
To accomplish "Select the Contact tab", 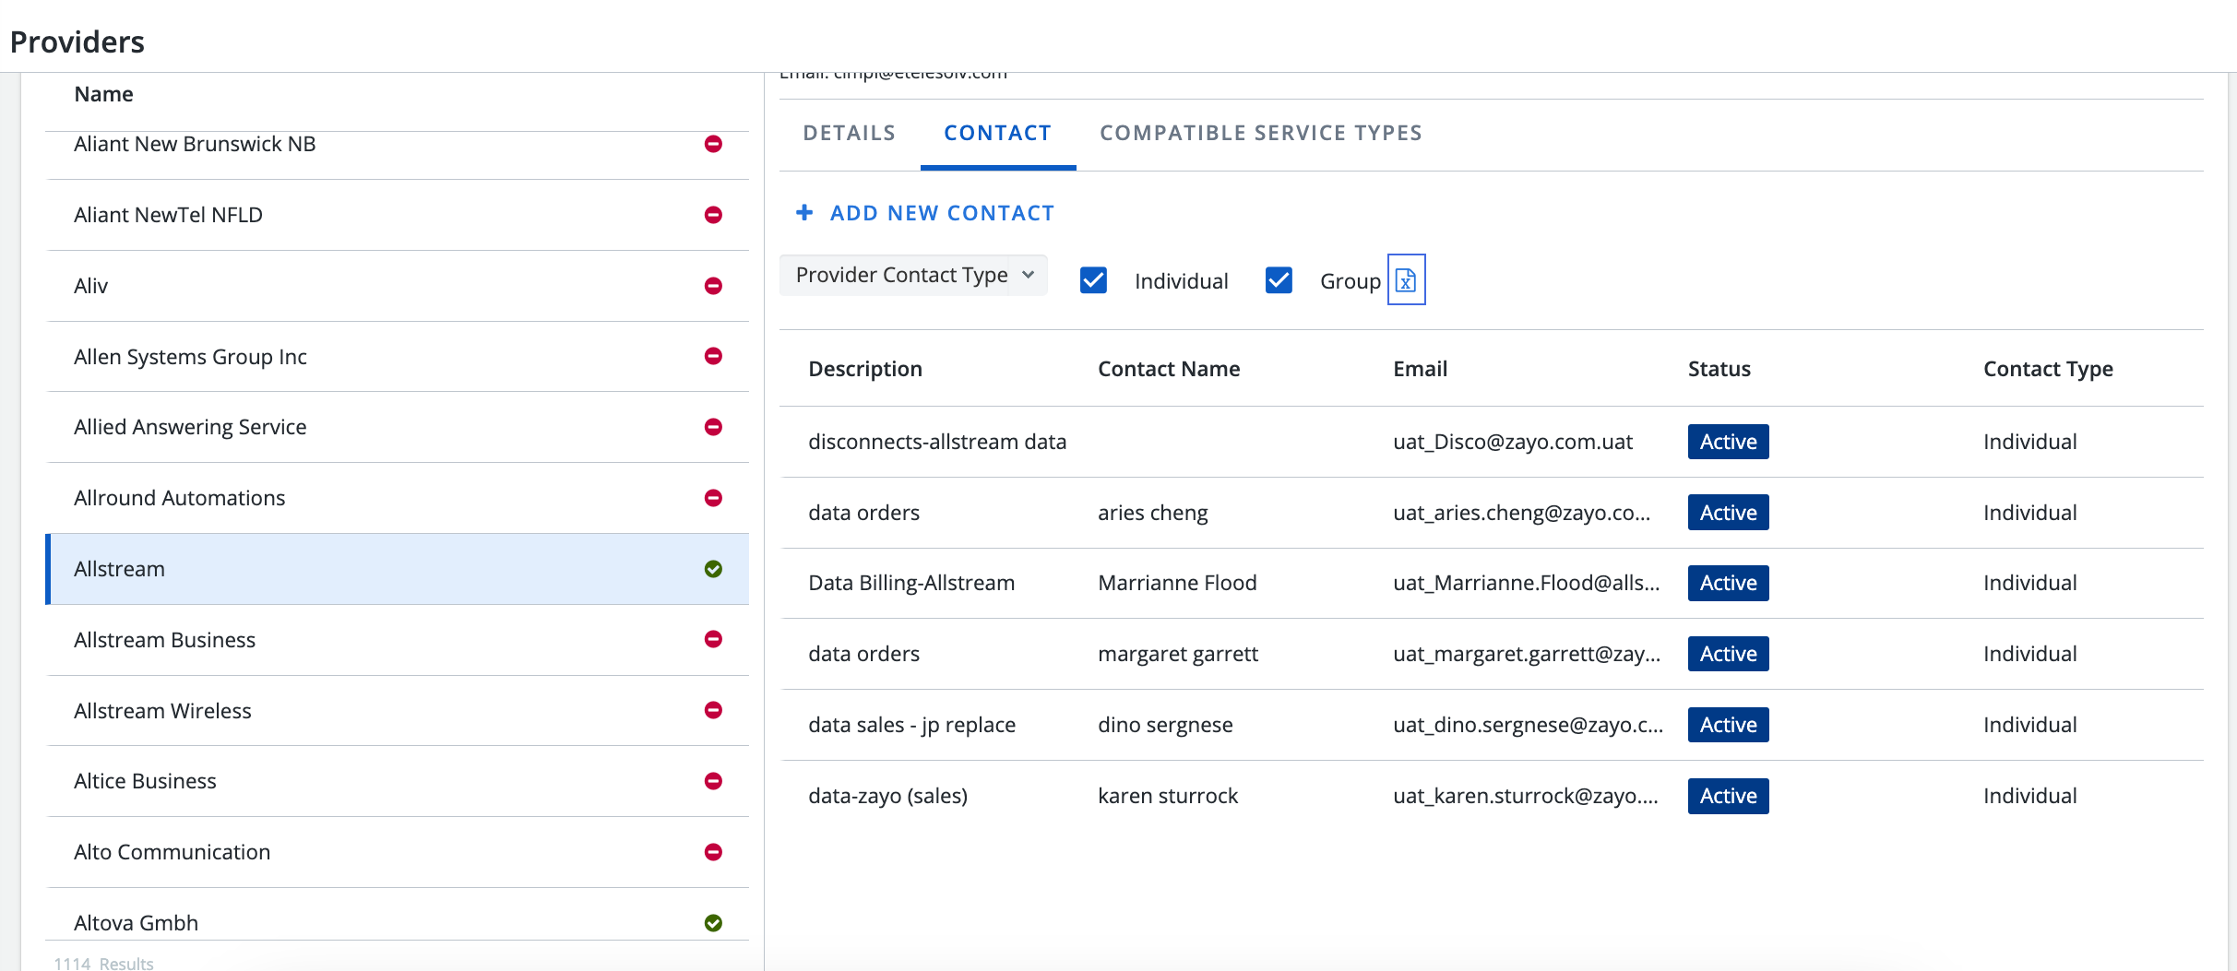I will point(997,133).
